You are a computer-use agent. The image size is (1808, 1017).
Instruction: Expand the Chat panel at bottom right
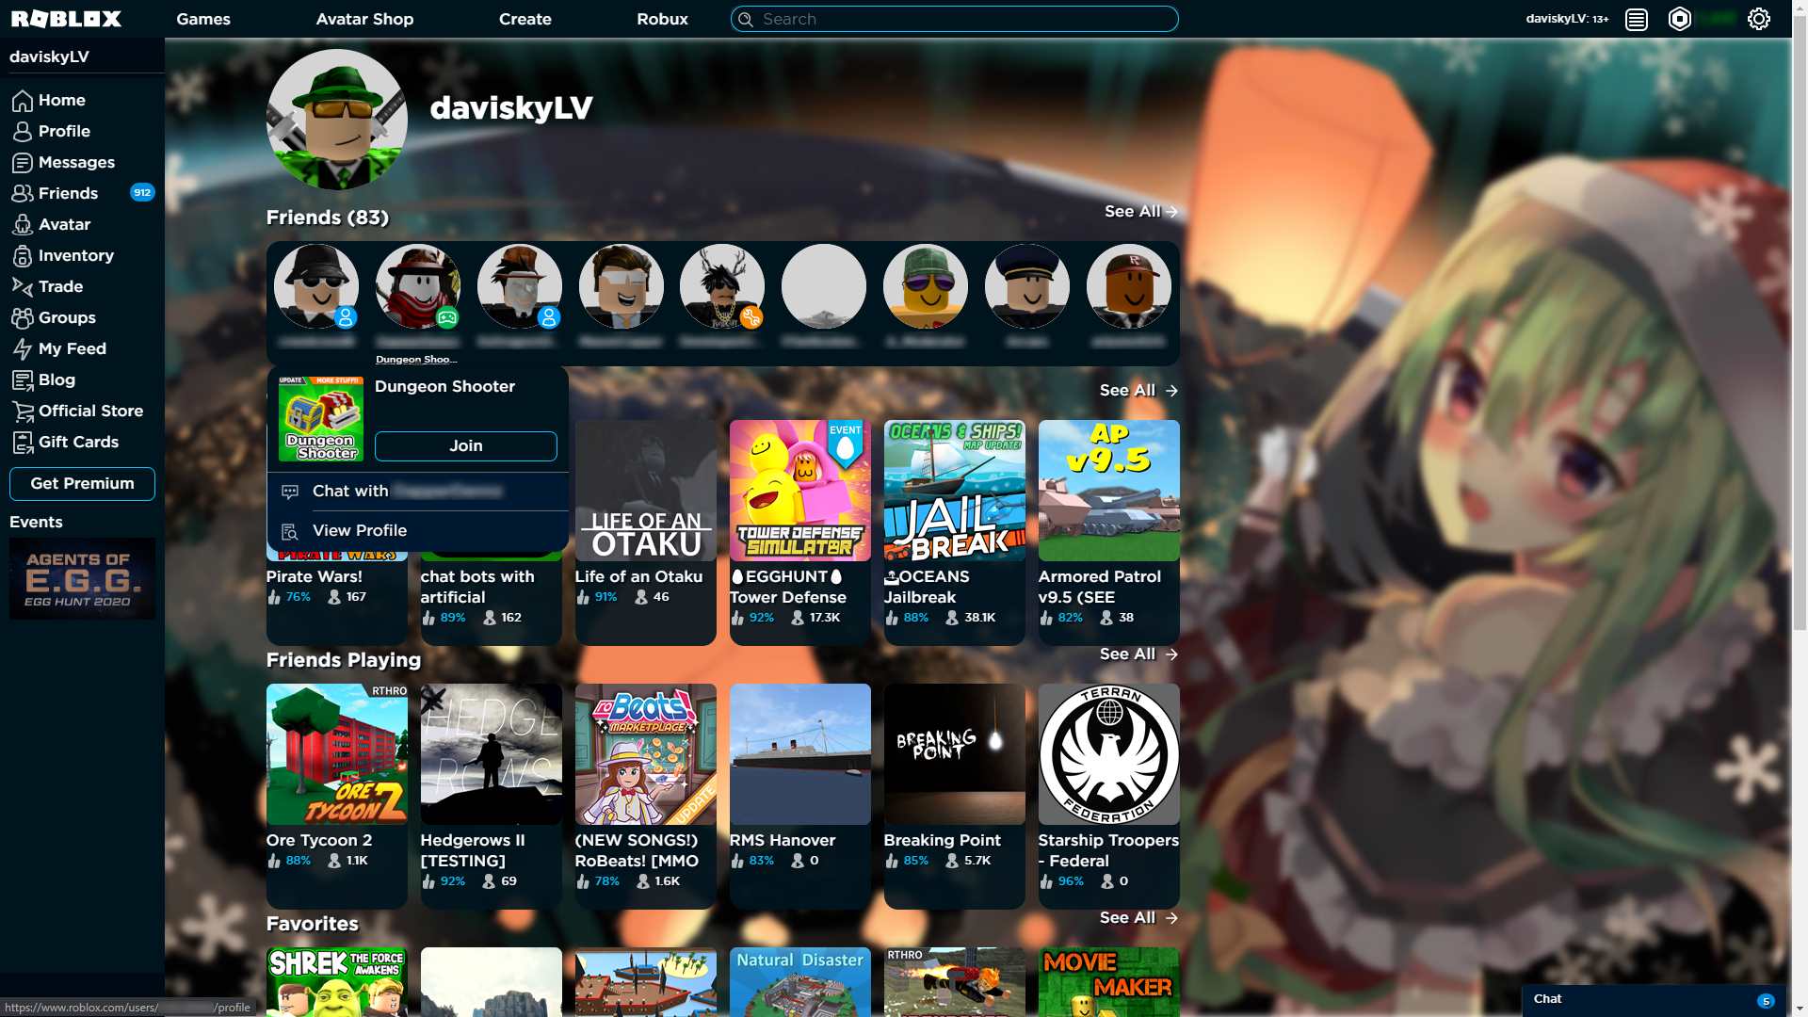pyautogui.click(x=1654, y=998)
